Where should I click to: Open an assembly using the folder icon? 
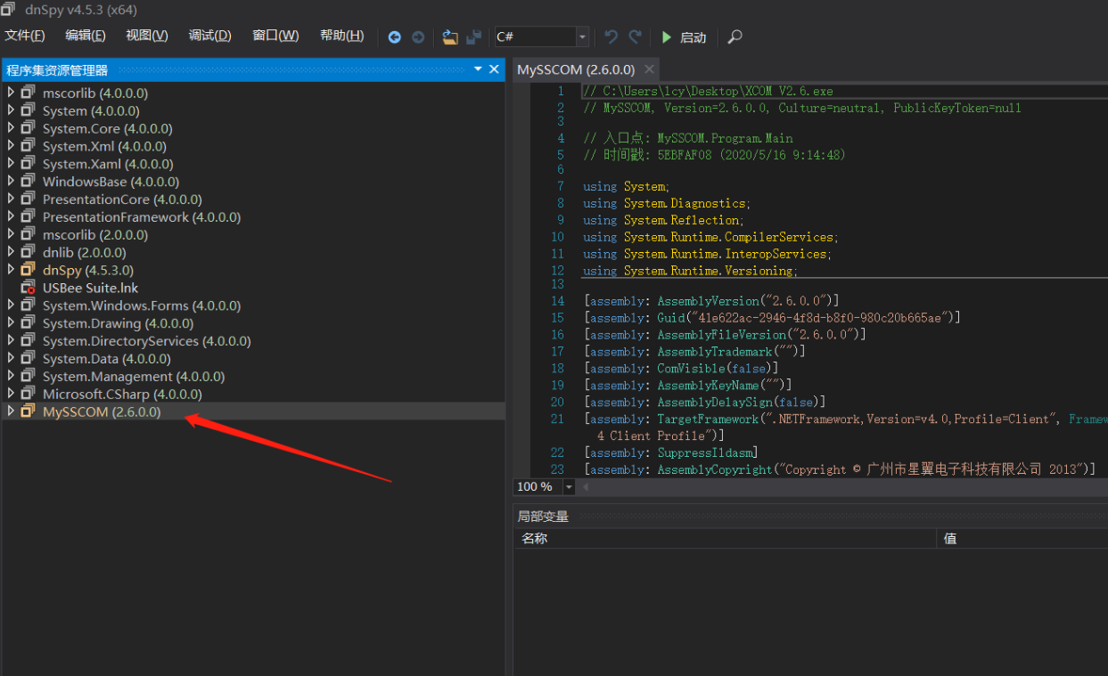tap(450, 37)
